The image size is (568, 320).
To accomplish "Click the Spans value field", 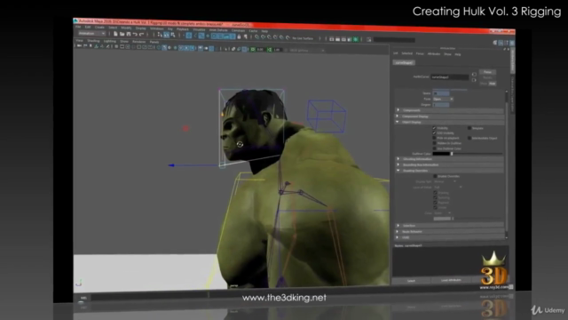I will coord(441,93).
